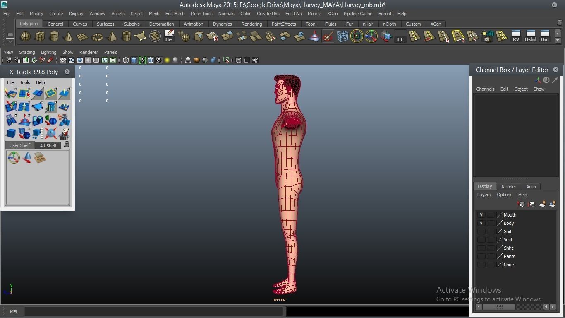Screen dimensions: 565x318
Task: Create a polygon torus from the shelf
Action: [97, 36]
